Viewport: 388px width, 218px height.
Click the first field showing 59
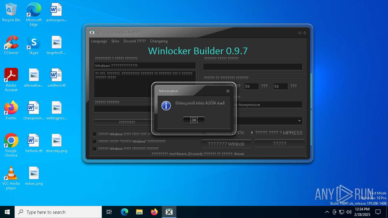(x=252, y=87)
